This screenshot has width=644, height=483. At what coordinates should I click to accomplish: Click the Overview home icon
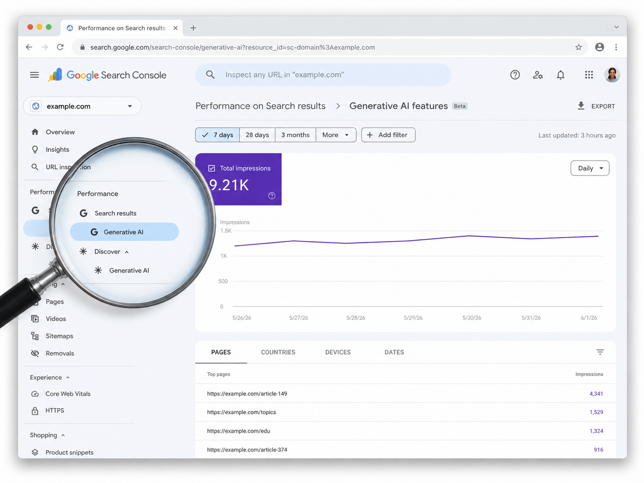point(35,132)
